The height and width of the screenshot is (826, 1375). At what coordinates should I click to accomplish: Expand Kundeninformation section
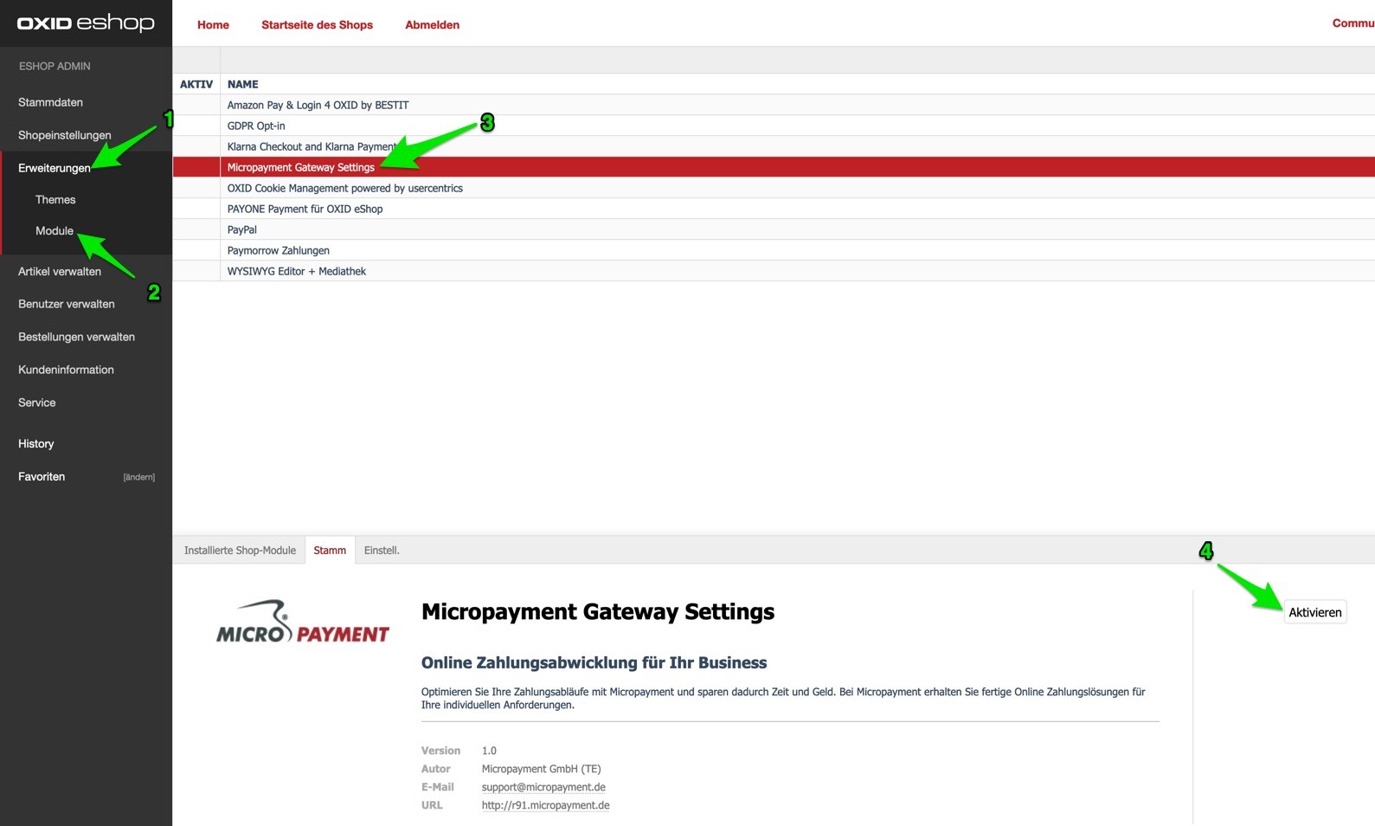tap(66, 371)
